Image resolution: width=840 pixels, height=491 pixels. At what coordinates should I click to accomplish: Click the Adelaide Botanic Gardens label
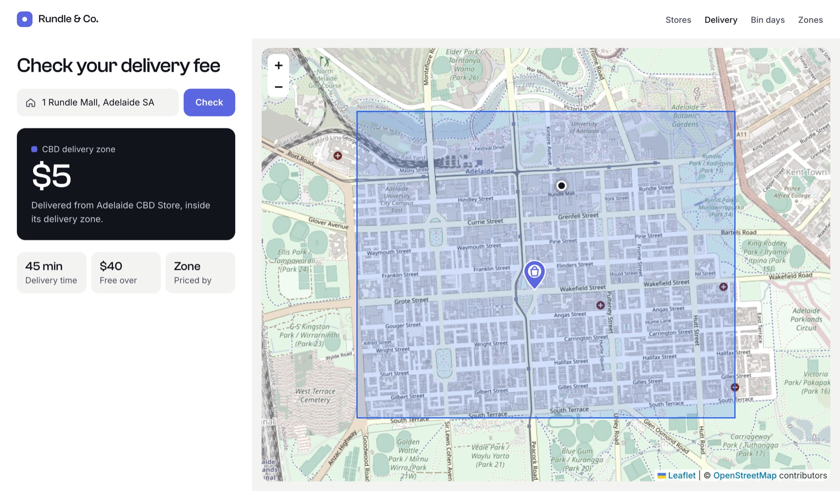tap(685, 116)
